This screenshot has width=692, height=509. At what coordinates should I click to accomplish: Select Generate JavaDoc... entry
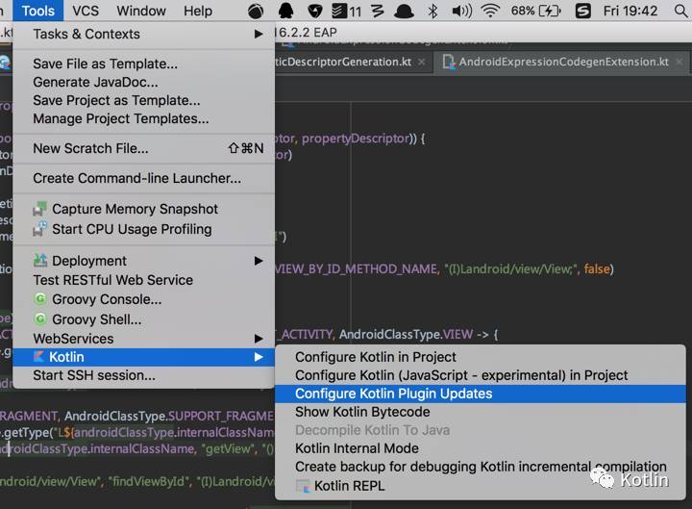coord(144,82)
